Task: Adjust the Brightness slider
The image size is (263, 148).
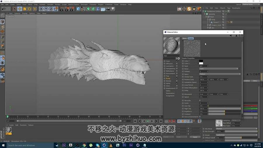Action: pos(225,111)
